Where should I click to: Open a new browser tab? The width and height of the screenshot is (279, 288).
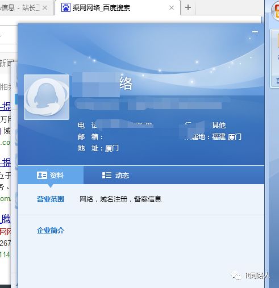click(188, 8)
